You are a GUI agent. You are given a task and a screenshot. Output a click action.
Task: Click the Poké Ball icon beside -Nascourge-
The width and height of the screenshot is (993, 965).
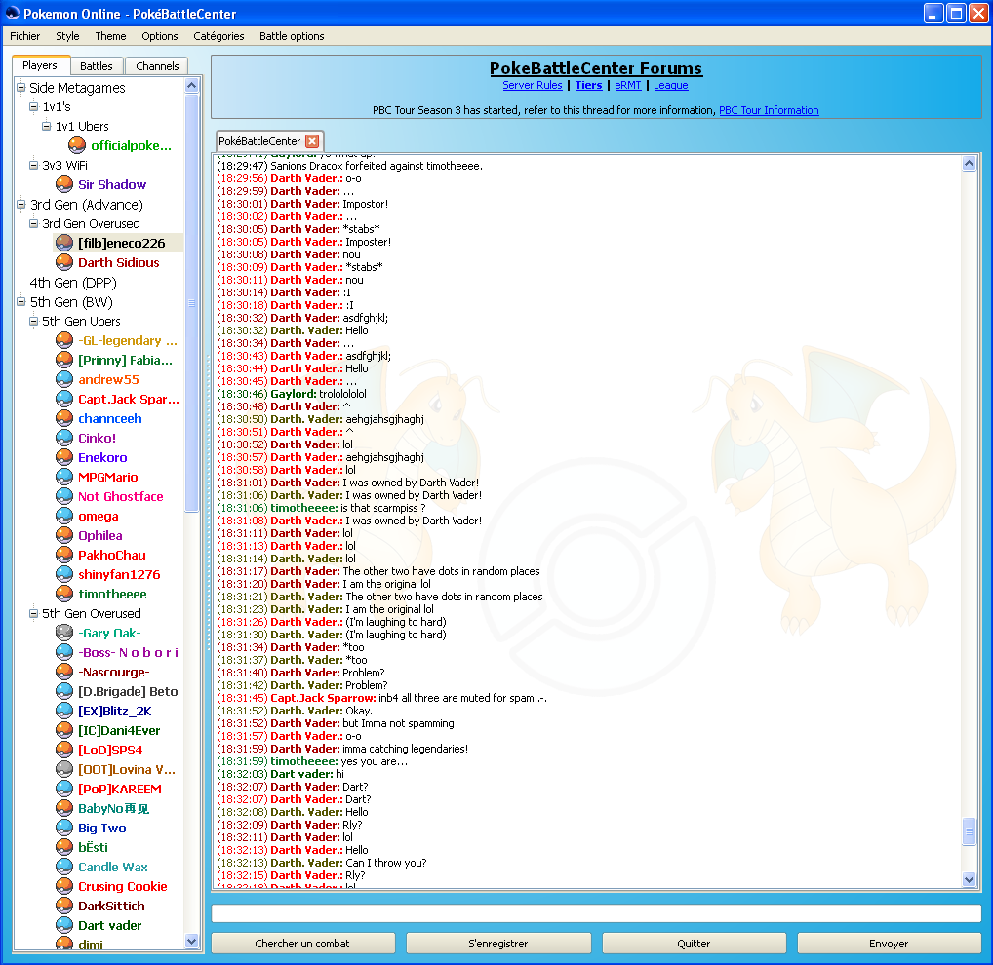[64, 672]
